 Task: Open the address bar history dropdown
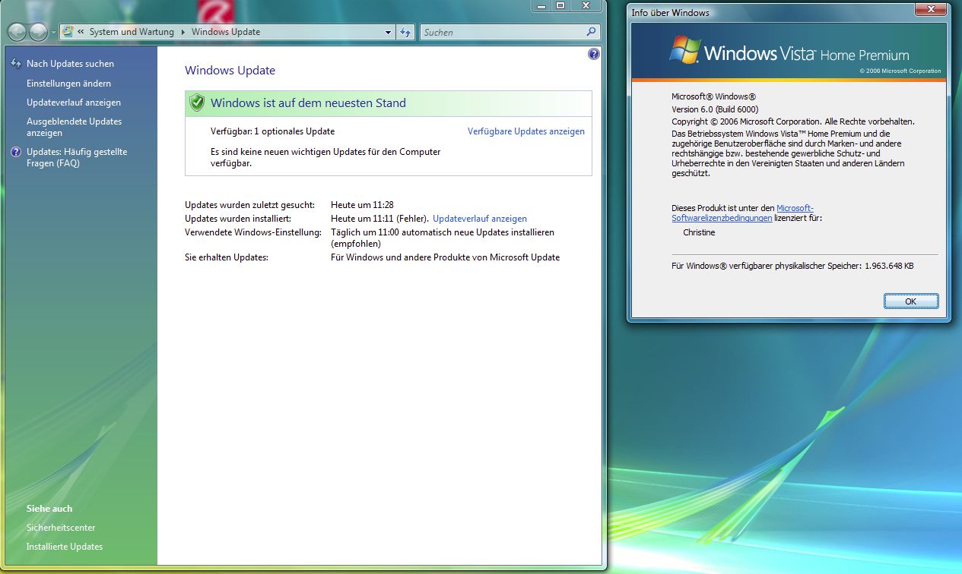[388, 32]
